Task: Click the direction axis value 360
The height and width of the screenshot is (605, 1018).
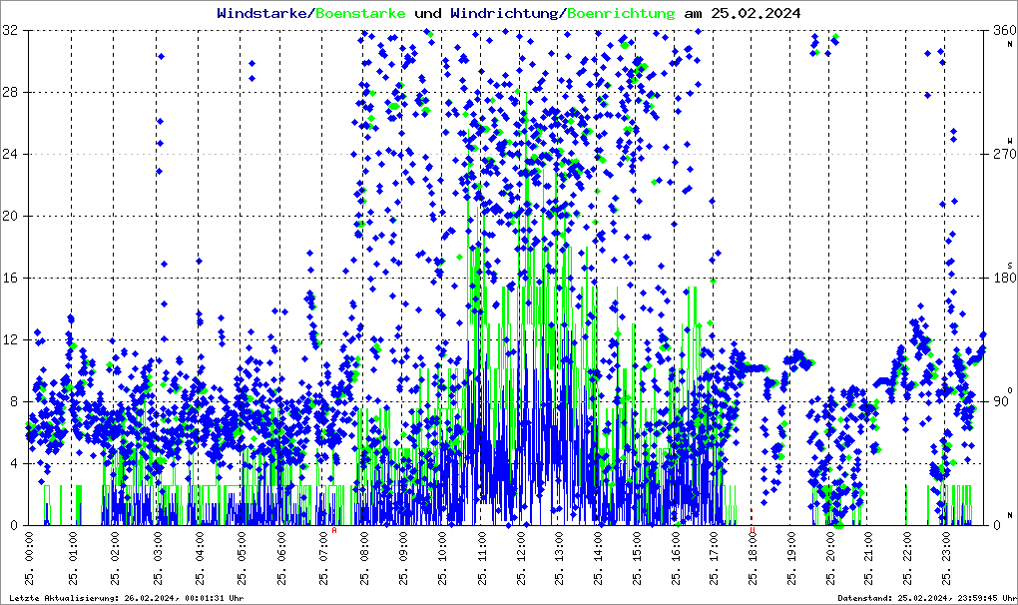Action: point(1004,31)
